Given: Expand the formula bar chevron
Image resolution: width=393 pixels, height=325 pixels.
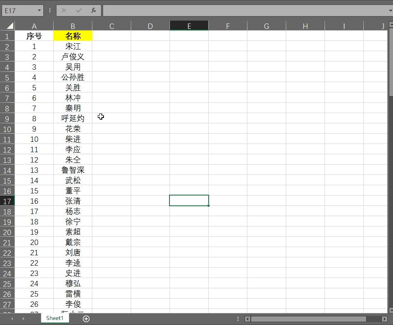Looking at the screenshot, I should pyautogui.click(x=391, y=11).
